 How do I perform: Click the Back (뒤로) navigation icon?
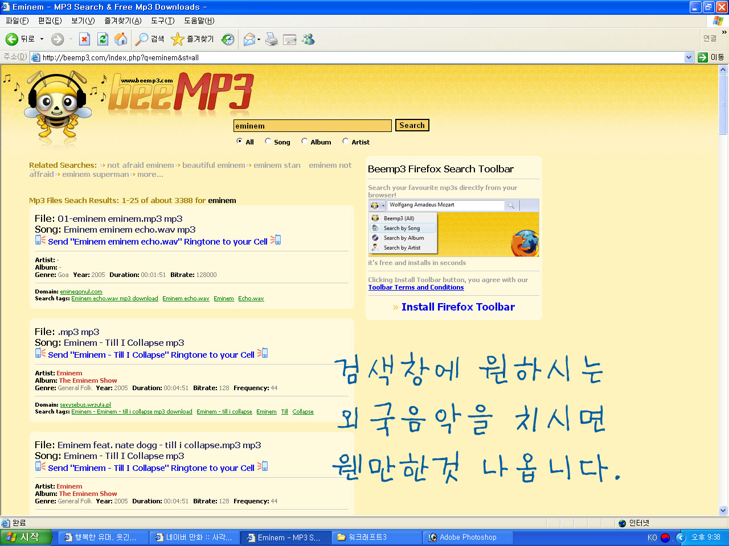click(x=11, y=39)
